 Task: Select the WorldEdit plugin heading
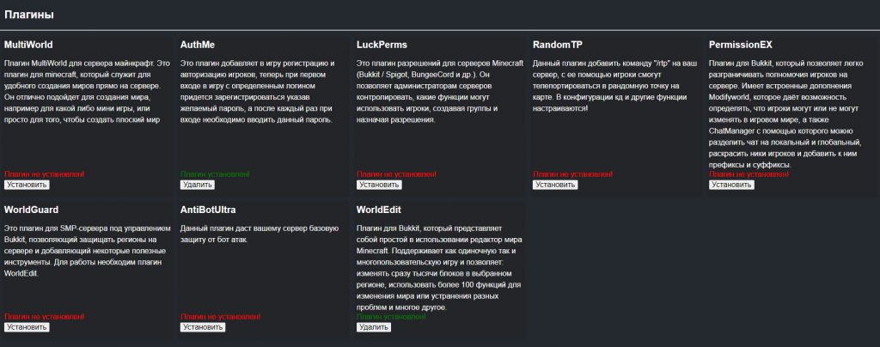[379, 210]
